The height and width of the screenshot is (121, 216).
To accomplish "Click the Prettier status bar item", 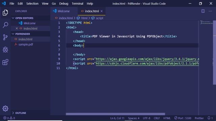I will coord(199,118).
